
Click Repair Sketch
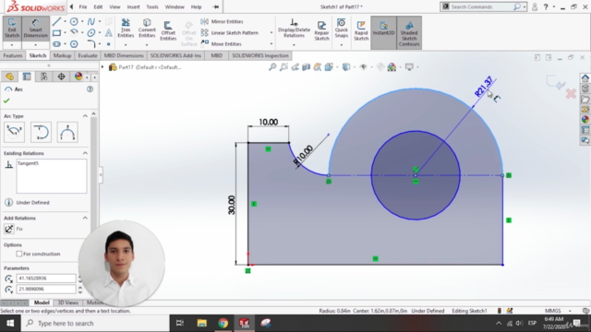[x=321, y=30]
